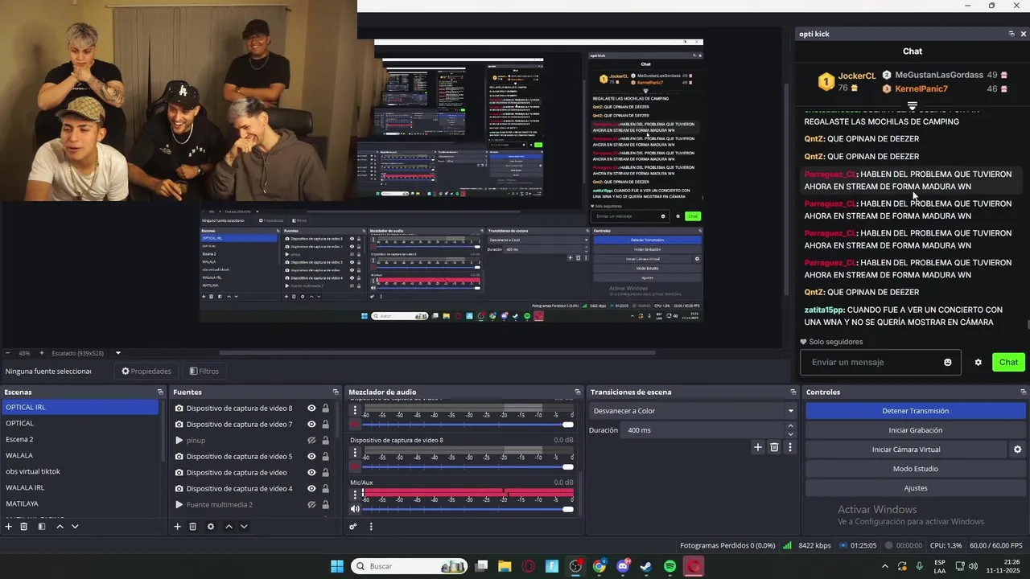Screen dimensions: 1030x579
Task: Remove selected source with Fuentes trash icon
Action: 193,527
